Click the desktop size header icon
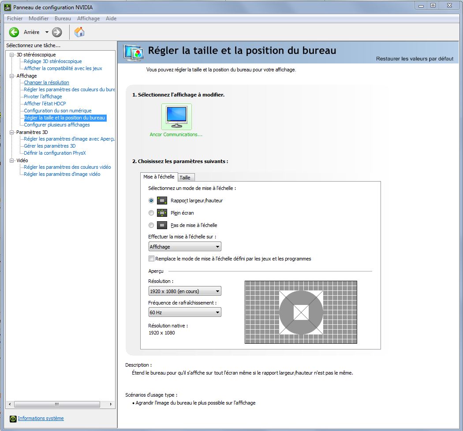 [134, 53]
